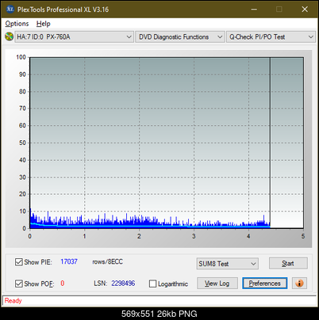Click the vertical end marker line in graph
This screenshot has height=320, width=319.
click(270, 143)
